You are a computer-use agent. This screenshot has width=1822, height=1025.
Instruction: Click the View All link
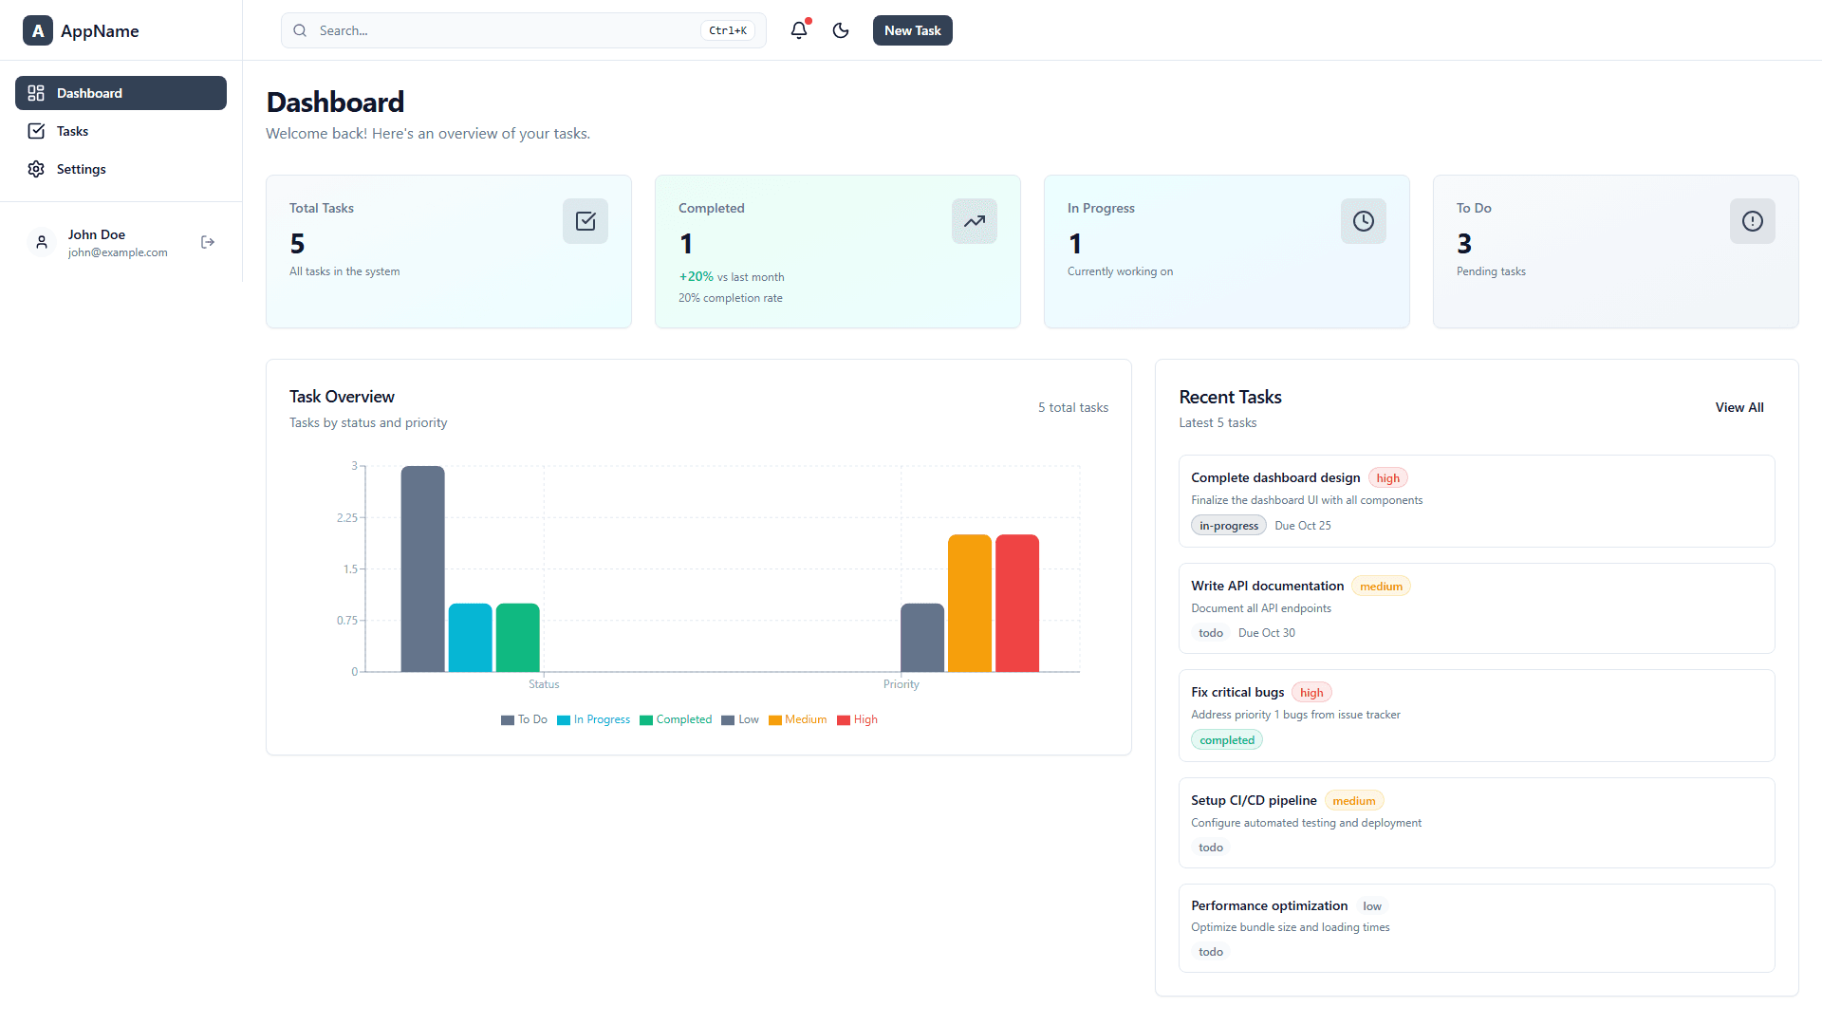(x=1739, y=407)
